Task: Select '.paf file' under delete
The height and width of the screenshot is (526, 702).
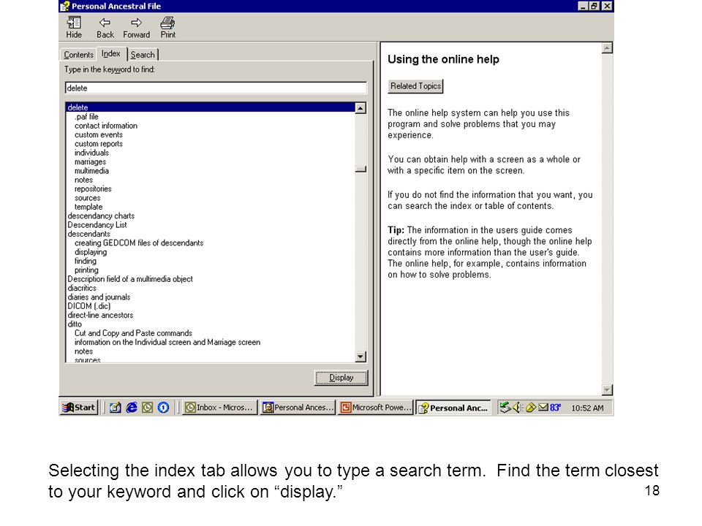Action: 86,117
